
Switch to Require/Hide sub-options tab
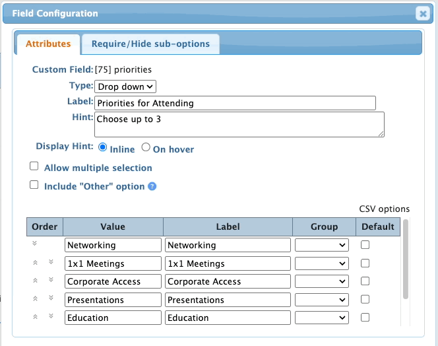coord(151,44)
